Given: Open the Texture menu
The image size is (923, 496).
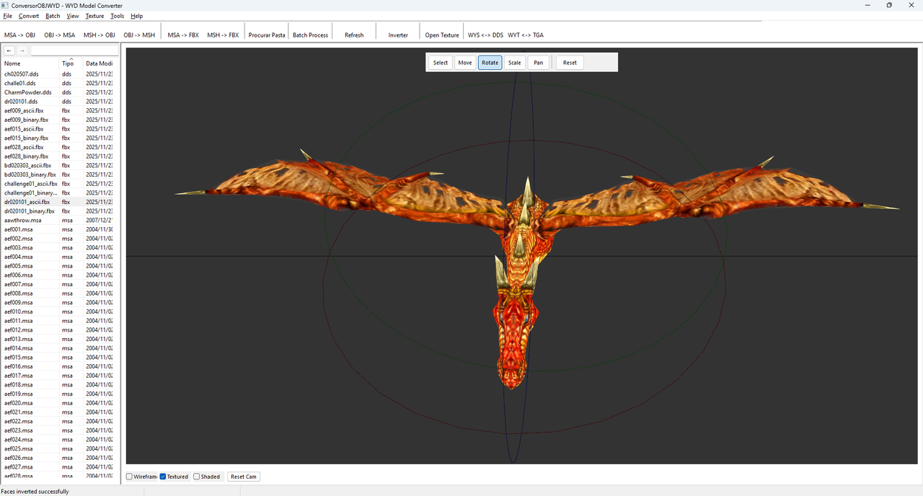Looking at the screenshot, I should point(94,16).
